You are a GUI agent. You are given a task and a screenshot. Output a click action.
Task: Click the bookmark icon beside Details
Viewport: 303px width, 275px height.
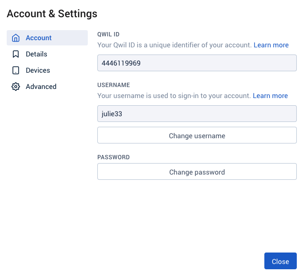(16, 54)
